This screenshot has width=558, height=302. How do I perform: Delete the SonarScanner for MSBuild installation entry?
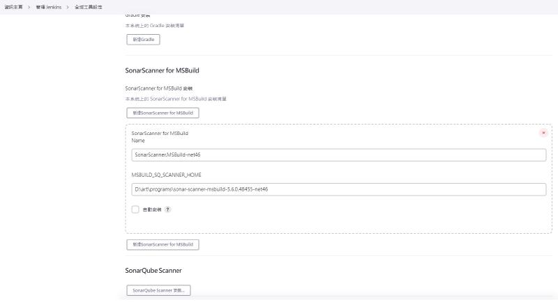click(x=543, y=132)
